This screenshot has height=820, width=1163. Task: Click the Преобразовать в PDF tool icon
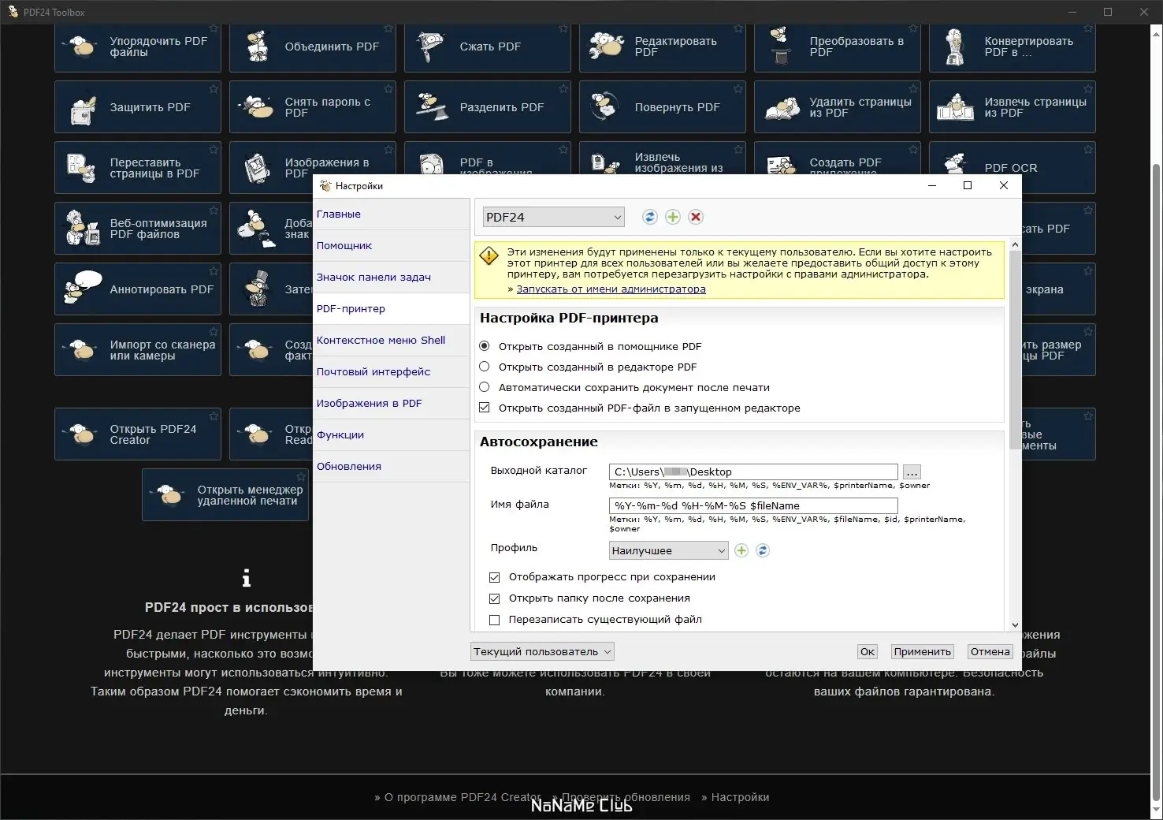click(x=781, y=47)
